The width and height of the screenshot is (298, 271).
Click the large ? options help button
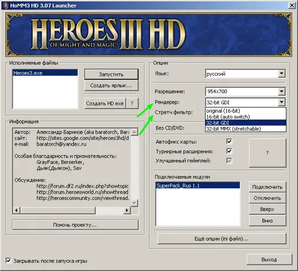[268, 153]
